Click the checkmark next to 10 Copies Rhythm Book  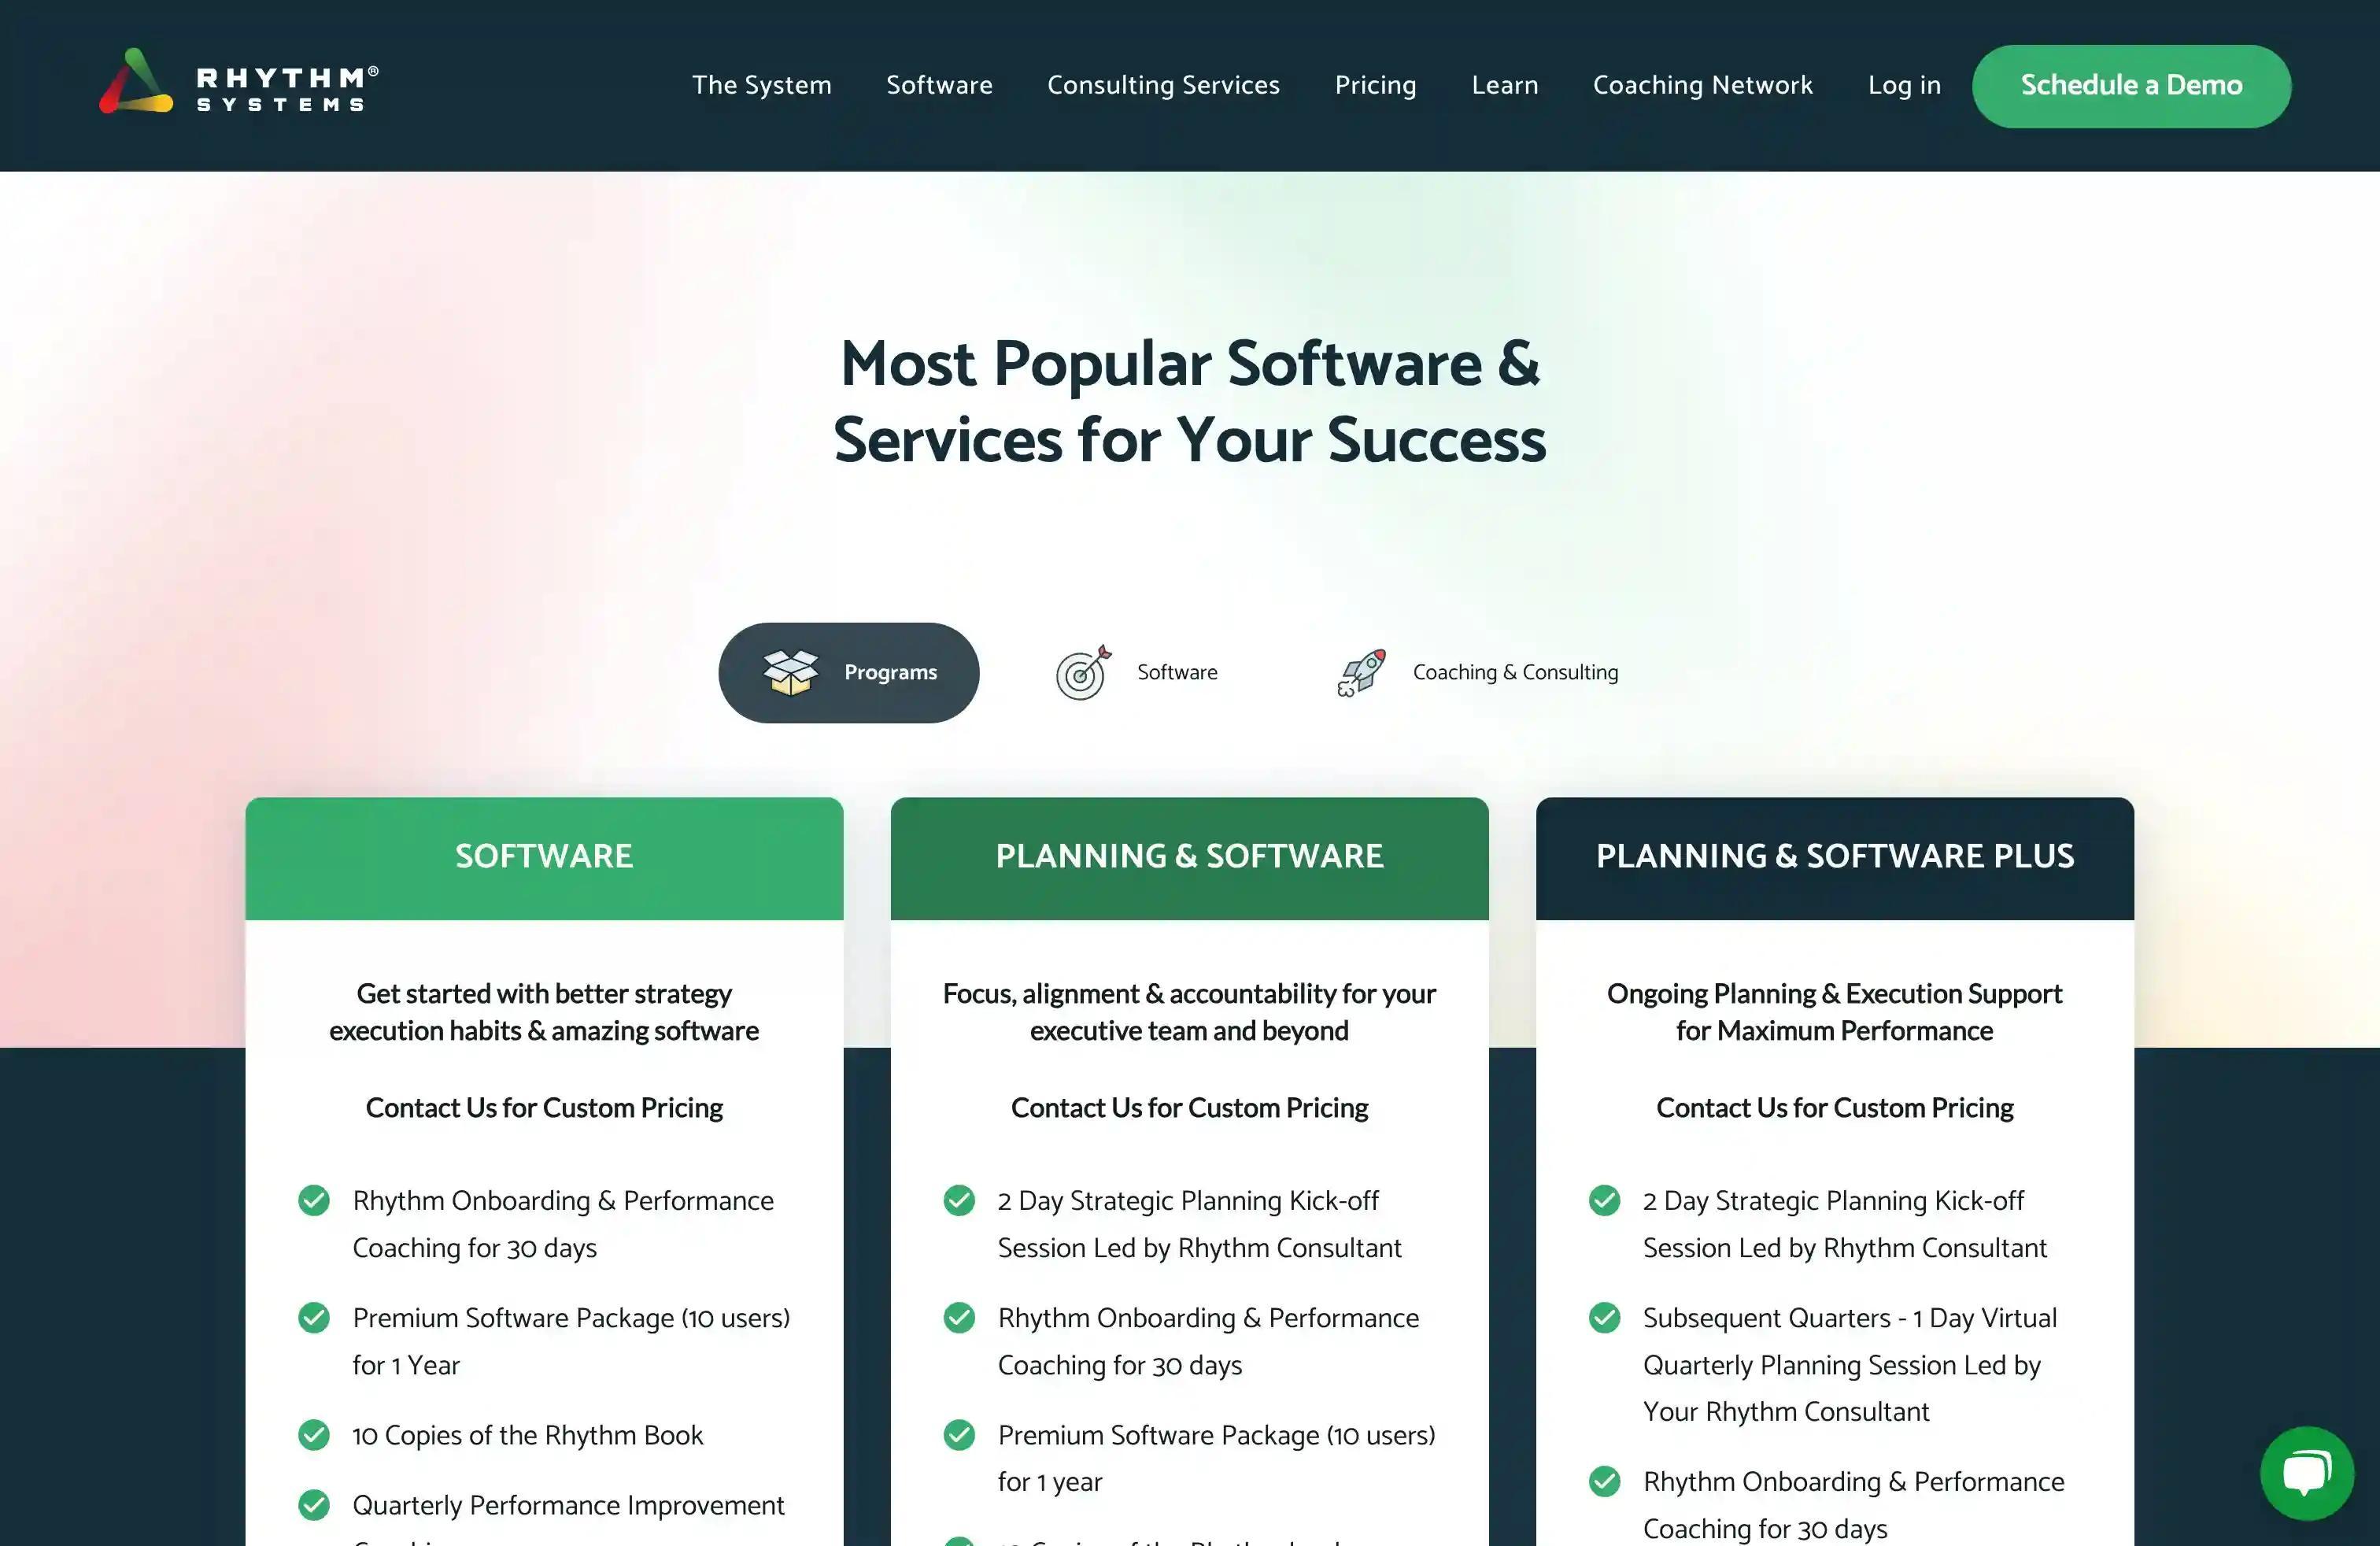click(x=314, y=1435)
